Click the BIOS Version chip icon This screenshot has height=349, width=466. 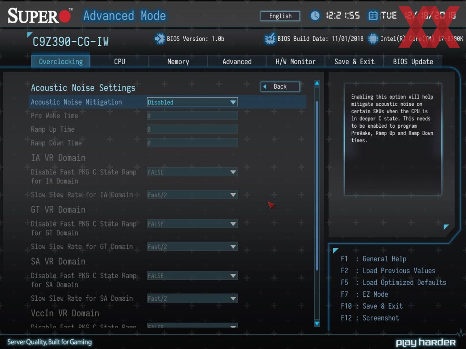160,39
